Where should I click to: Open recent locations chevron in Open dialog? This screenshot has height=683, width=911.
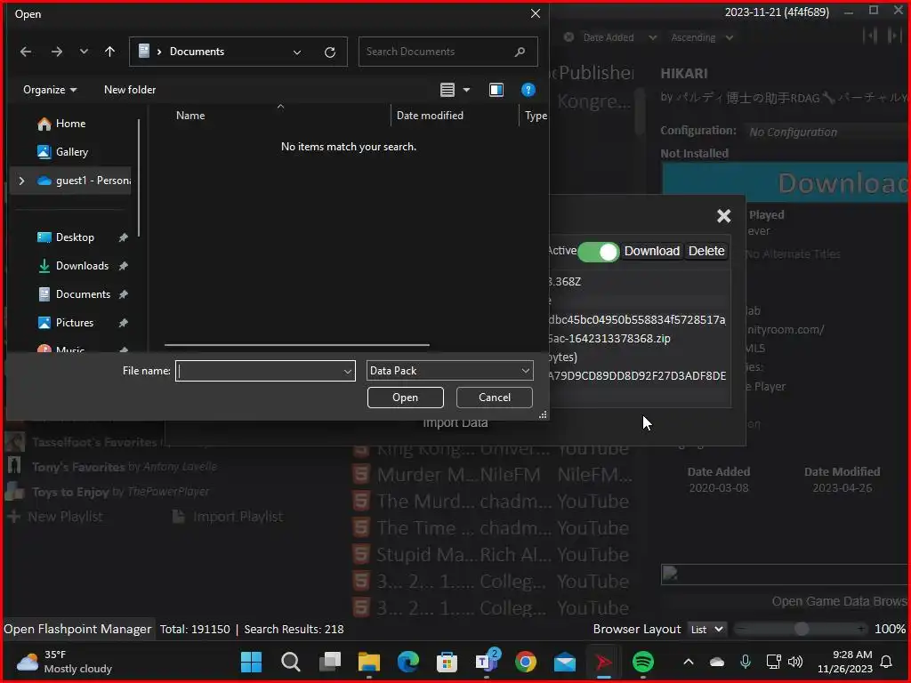[84, 52]
